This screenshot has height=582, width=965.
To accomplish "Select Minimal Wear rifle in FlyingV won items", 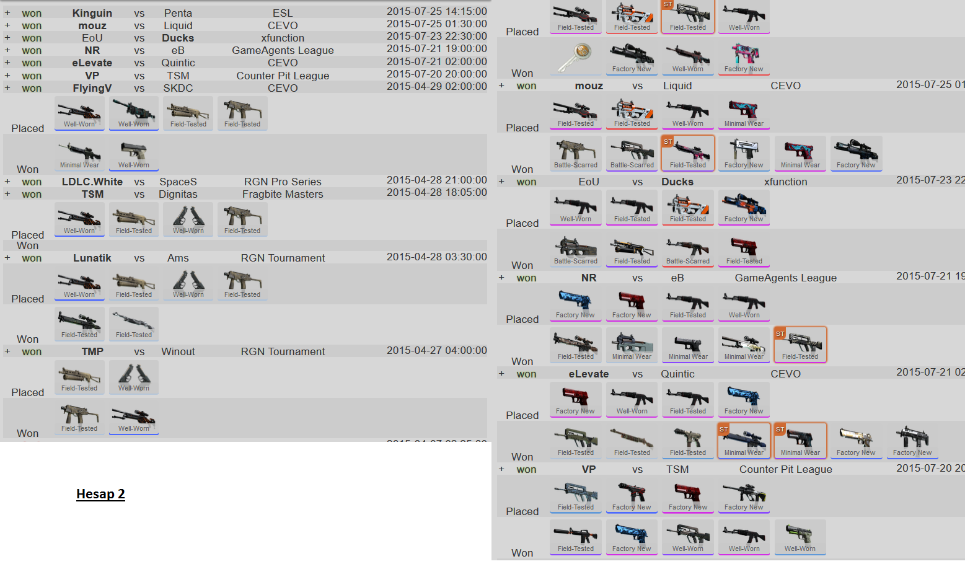I will (x=79, y=154).
